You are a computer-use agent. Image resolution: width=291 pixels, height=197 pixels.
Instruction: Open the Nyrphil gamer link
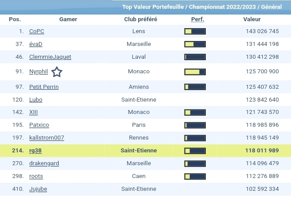coord(38,72)
